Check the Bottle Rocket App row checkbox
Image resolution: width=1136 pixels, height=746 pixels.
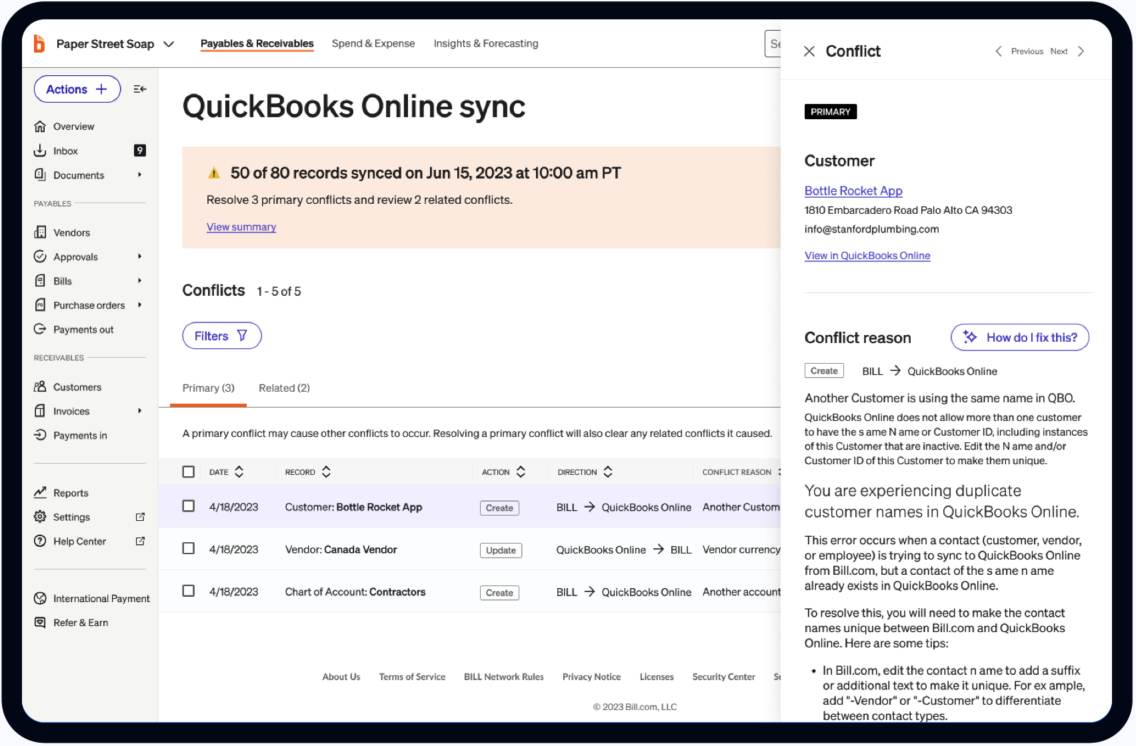(x=189, y=506)
